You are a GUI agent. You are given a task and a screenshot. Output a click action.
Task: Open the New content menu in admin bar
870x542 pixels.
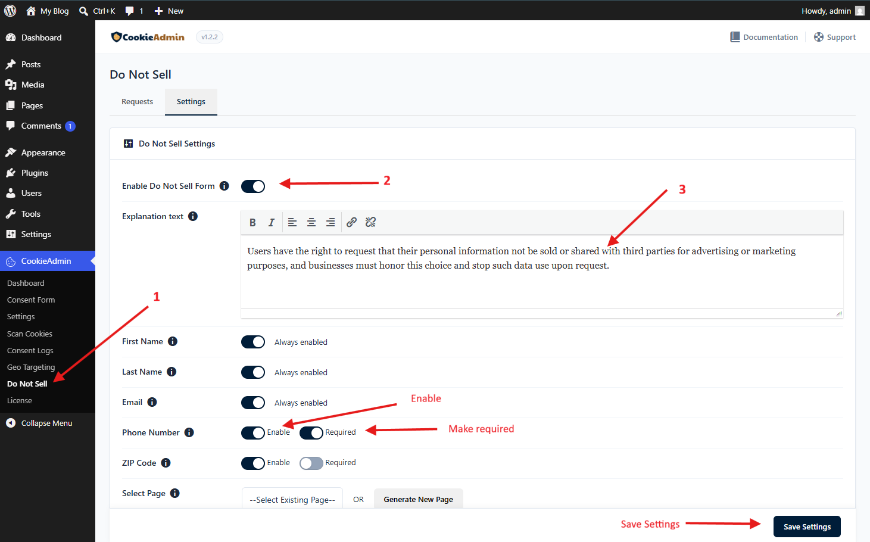click(169, 11)
